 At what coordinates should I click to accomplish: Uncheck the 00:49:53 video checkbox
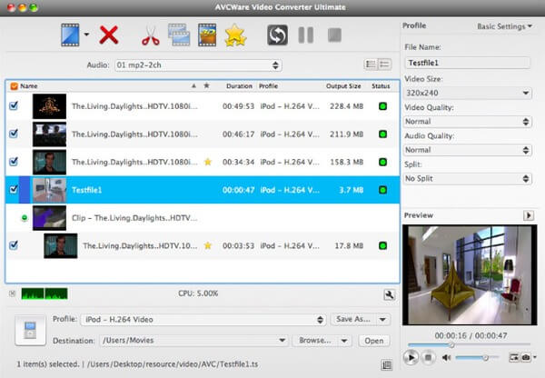14,105
